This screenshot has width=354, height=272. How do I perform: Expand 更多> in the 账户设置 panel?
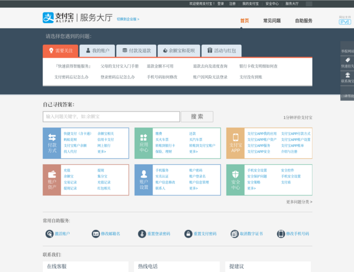[x=193, y=188]
